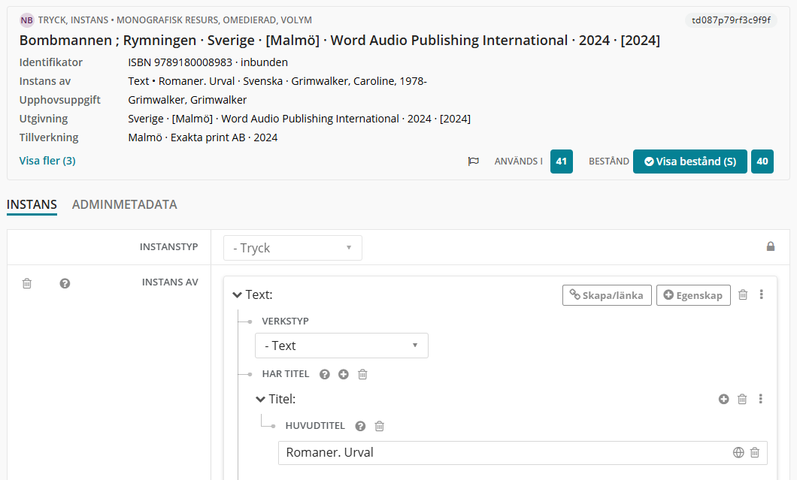Show help for Huvudtitel

click(360, 426)
